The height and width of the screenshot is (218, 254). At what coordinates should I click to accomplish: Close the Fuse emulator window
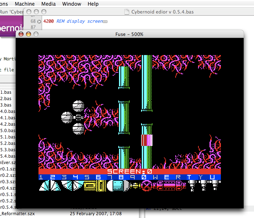click(21, 34)
